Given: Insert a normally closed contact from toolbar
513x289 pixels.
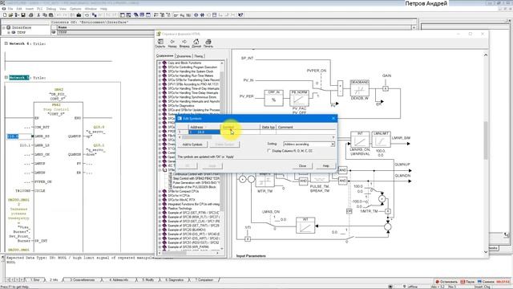Looking at the screenshot, I should pyautogui.click(x=202, y=15).
